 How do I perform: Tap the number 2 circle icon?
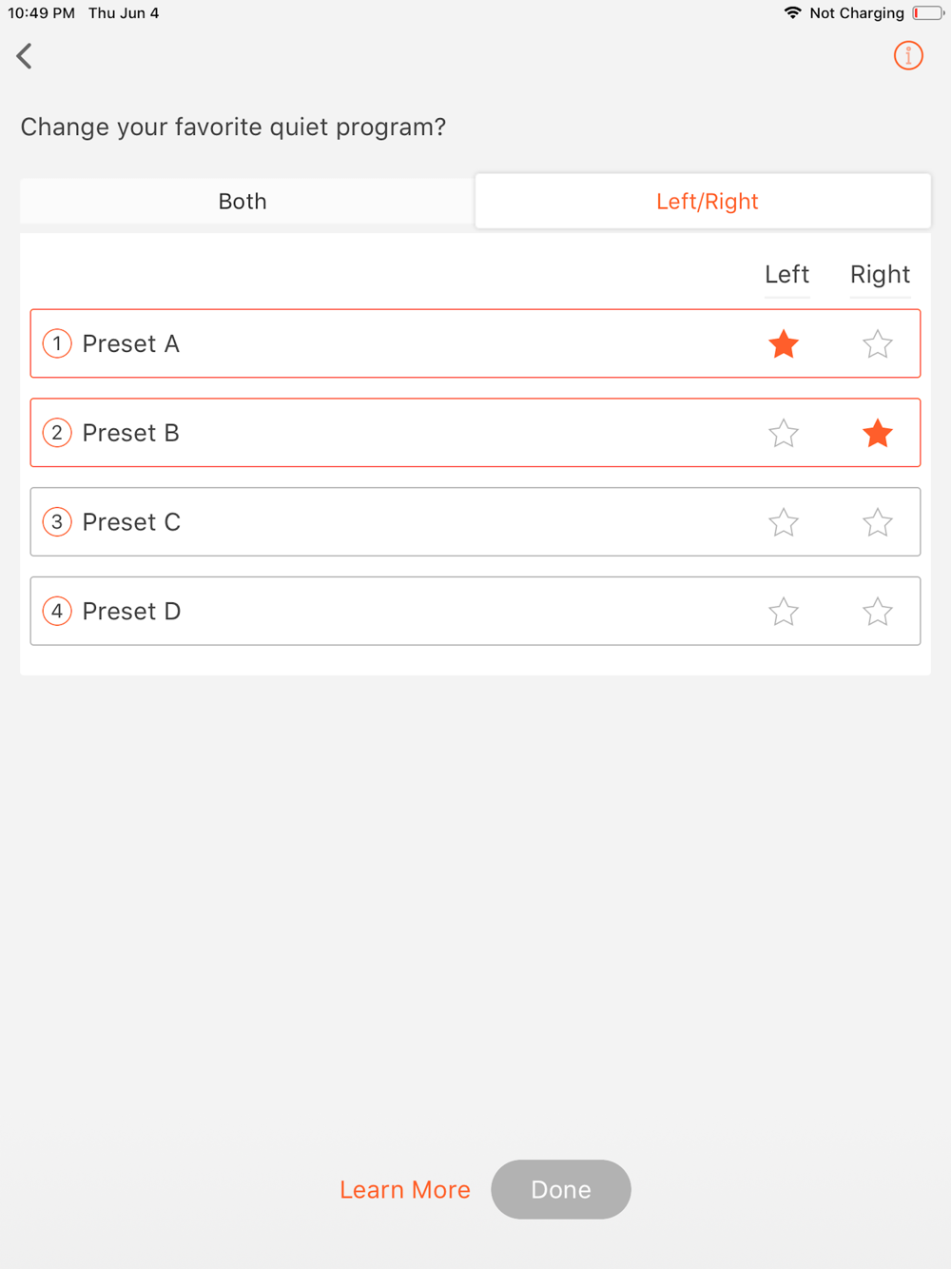point(57,433)
